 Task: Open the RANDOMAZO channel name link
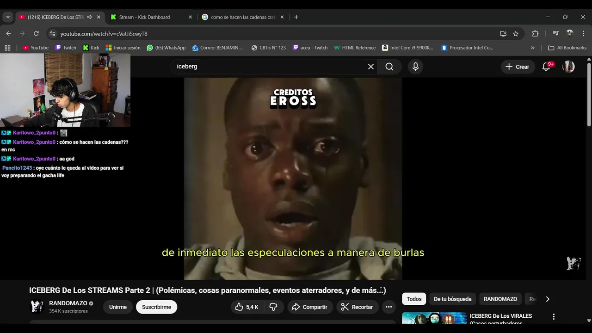pyautogui.click(x=68, y=303)
